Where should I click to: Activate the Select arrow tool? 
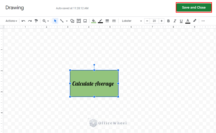coord(55,21)
